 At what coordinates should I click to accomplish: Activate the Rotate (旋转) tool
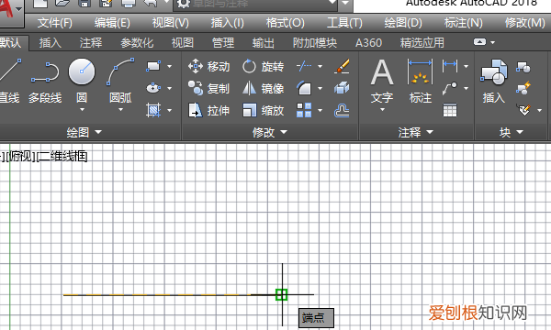click(x=263, y=66)
